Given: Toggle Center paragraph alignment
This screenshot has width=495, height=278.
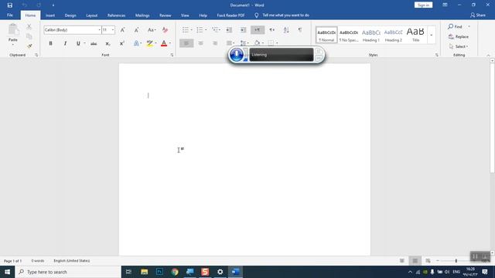Looking at the screenshot, I should (x=201, y=43).
